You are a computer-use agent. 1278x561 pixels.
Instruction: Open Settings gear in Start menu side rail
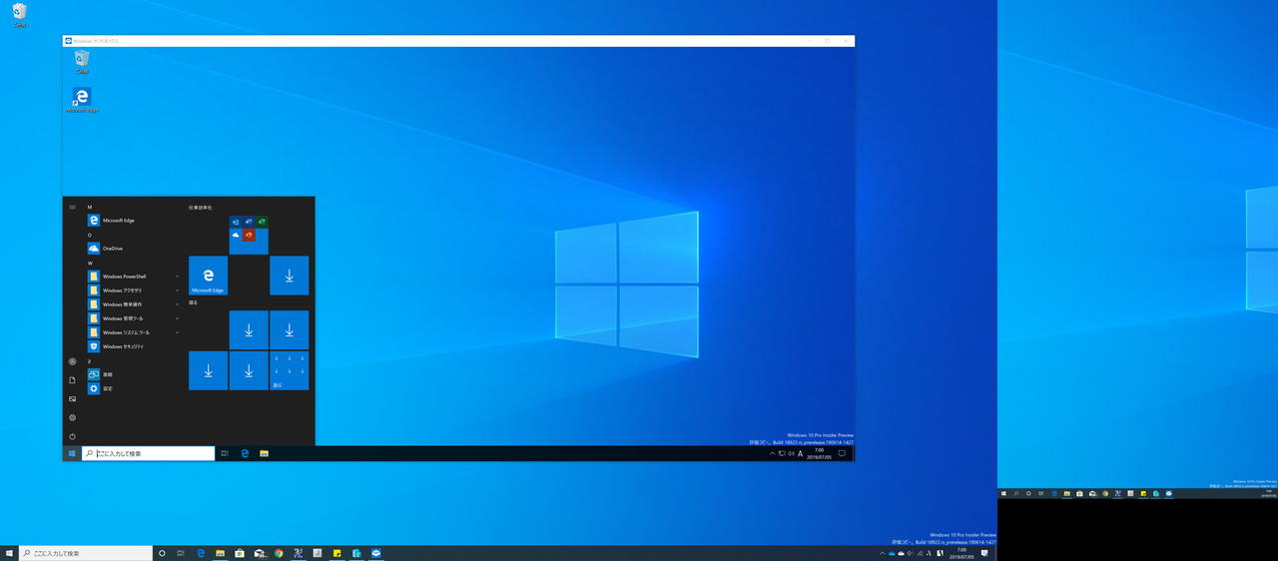point(72,417)
